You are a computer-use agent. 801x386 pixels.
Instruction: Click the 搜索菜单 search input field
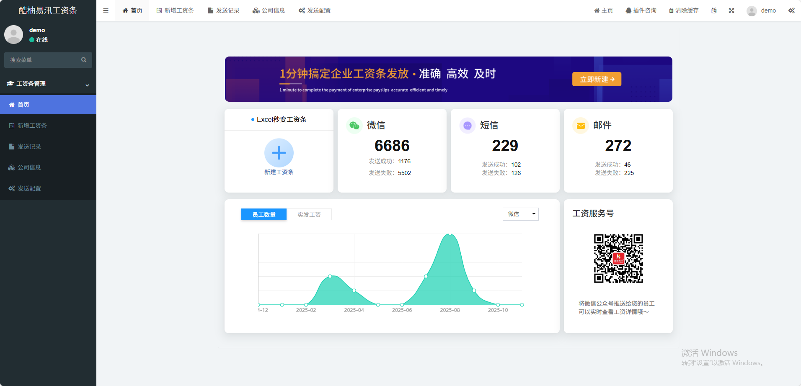pos(42,60)
